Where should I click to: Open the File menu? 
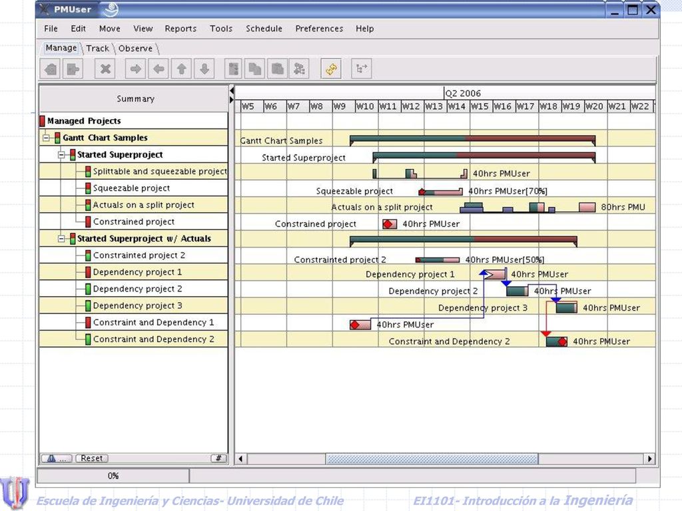tap(51, 29)
